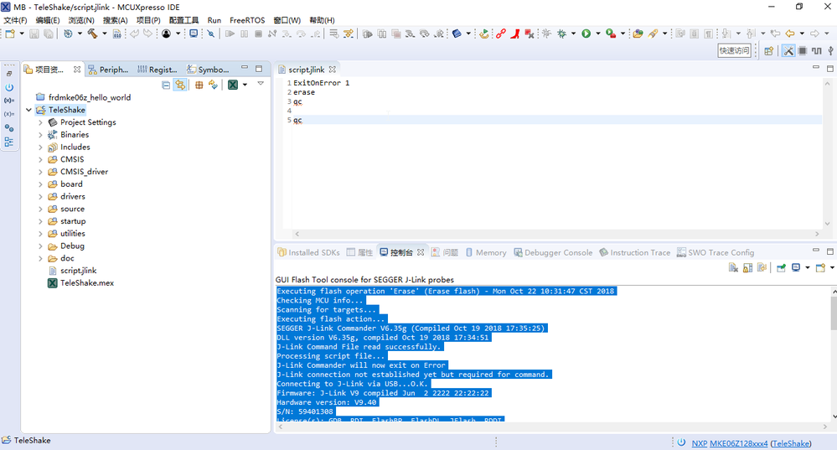Expand the Debug folder
Viewport: 837px width, 450px height.
[x=40, y=246]
